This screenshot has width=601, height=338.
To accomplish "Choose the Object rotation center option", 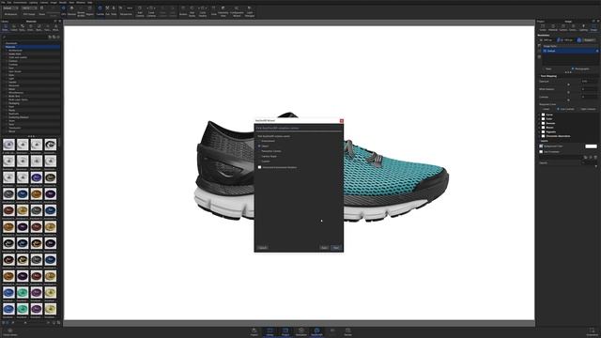I will [x=263, y=146].
